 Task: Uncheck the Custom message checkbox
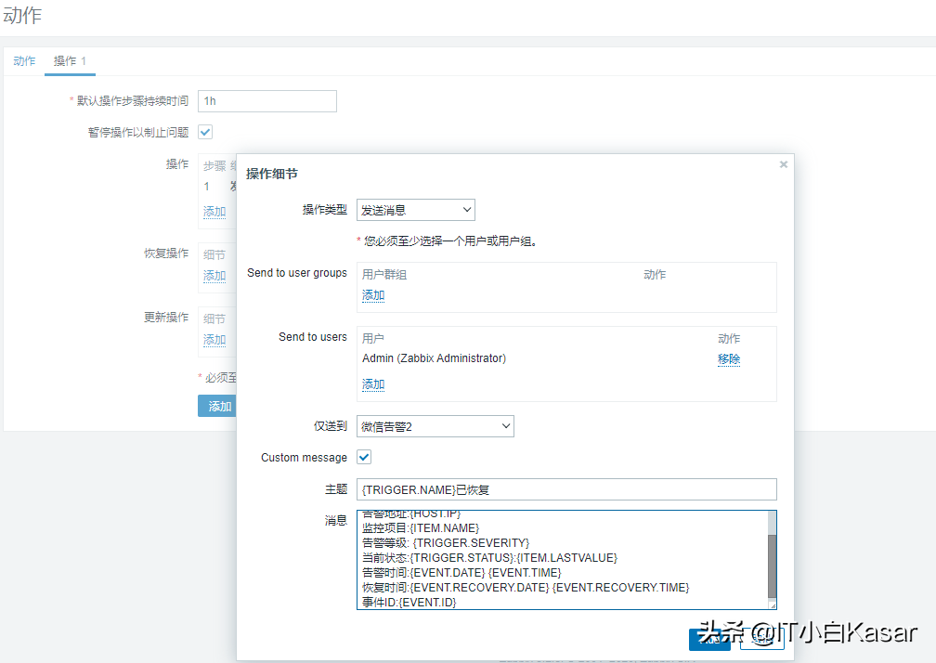(x=364, y=457)
